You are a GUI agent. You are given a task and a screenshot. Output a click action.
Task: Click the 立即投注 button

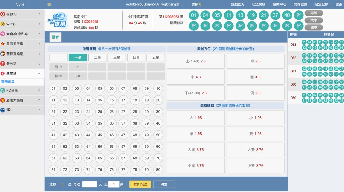[x=140, y=184]
